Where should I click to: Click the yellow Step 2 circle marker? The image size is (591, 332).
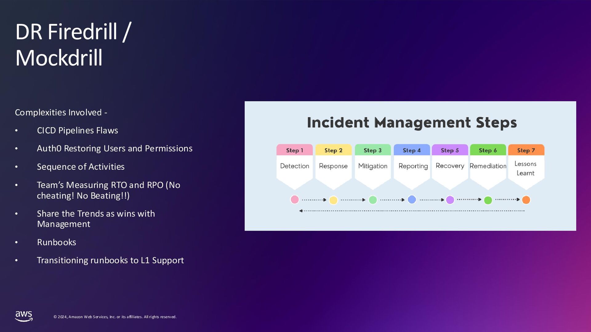tap(333, 200)
